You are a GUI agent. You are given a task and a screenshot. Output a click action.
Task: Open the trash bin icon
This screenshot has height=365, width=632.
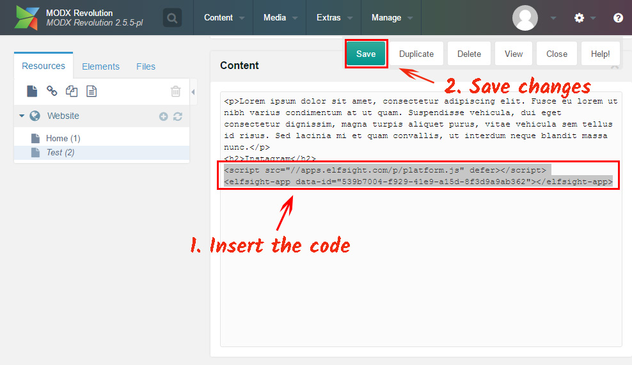176,91
